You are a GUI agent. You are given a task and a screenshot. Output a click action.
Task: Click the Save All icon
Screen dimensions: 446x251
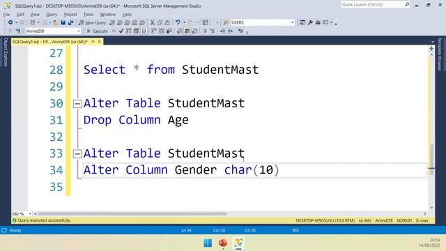coord(71,22)
